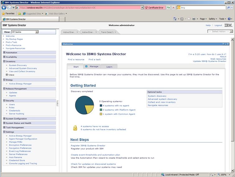Image resolution: width=235 pixels, height=177 pixels.
Task: Click the IE print icon
Action: (x=194, y=19)
